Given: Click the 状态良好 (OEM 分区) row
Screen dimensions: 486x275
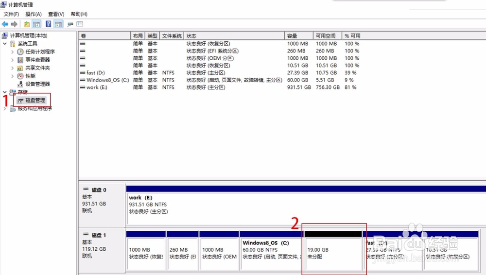Looking at the screenshot, I should click(x=210, y=58).
